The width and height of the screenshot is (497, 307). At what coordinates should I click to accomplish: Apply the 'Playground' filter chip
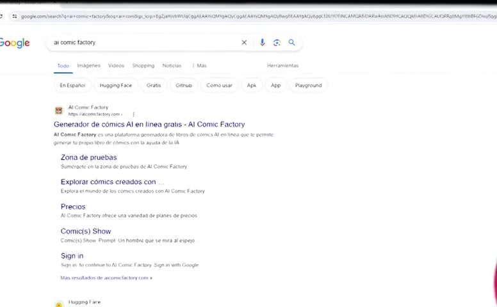coord(309,86)
